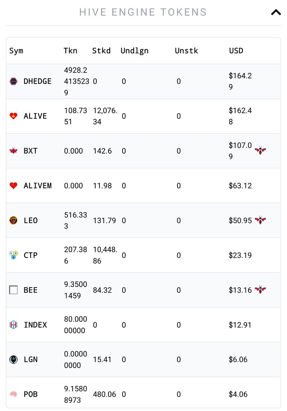
Task: Click the INDEX token icon
Action: (13, 325)
